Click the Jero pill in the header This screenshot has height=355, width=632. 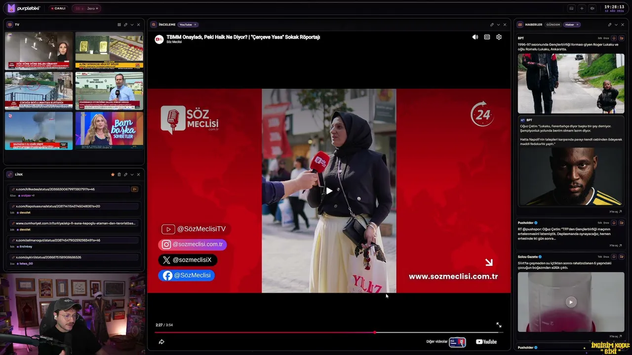tap(86, 8)
